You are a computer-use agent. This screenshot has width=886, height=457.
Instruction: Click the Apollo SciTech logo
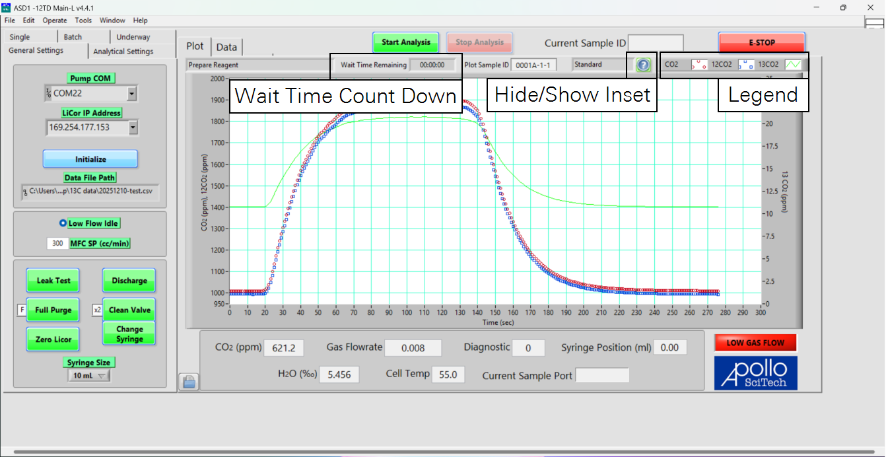(755, 373)
